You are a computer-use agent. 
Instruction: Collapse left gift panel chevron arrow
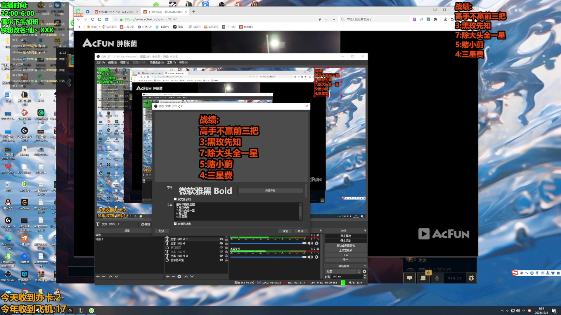69,83
